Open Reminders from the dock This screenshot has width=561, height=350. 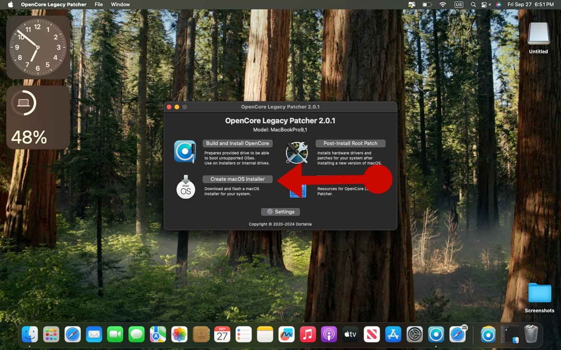coord(244,334)
